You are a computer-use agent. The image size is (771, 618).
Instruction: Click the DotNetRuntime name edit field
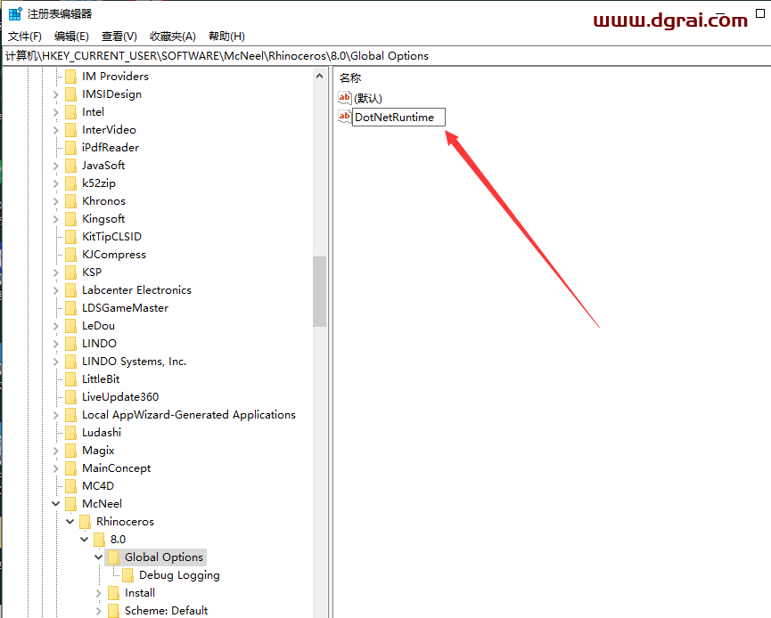coord(398,117)
